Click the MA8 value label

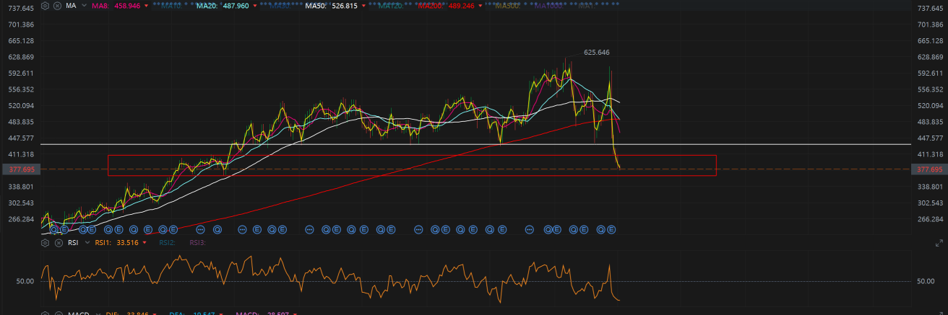(x=116, y=6)
